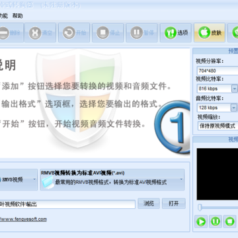Stop conversion with the 停止 button

(108, 32)
